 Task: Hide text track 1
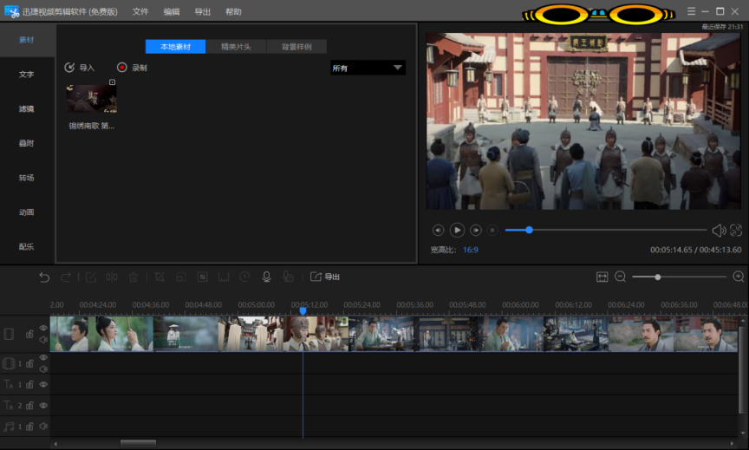pyautogui.click(x=43, y=385)
